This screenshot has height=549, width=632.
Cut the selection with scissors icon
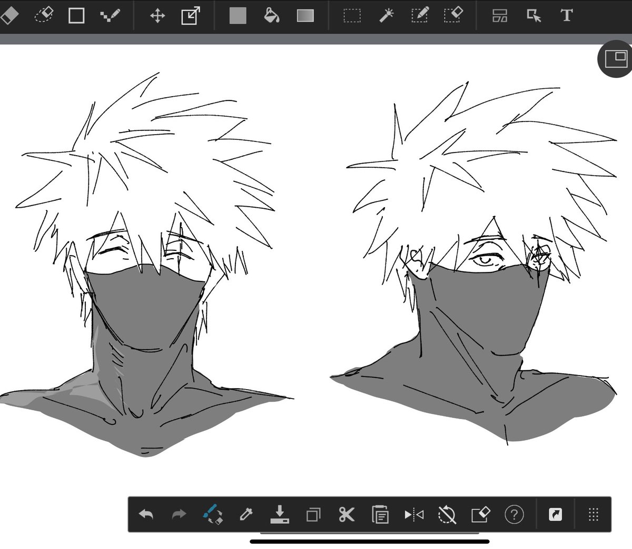pos(347,514)
